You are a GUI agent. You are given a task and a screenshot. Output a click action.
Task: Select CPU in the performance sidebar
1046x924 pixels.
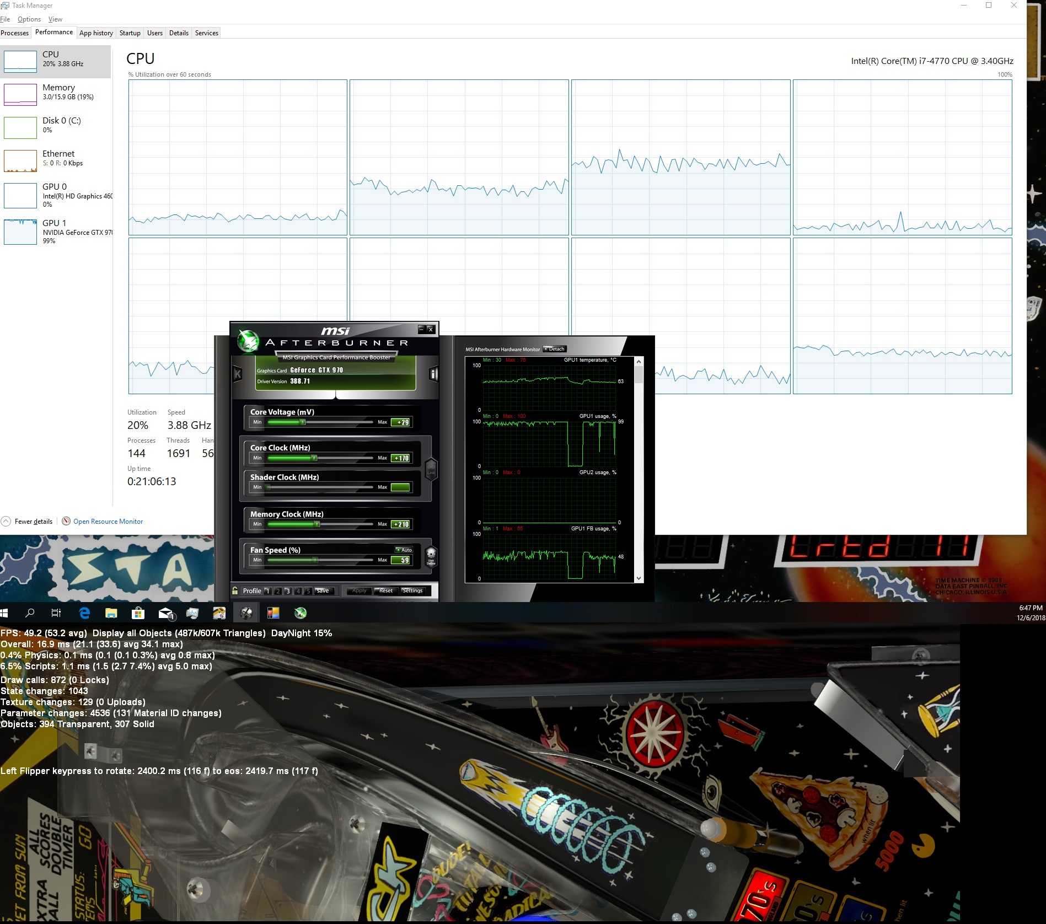[56, 61]
